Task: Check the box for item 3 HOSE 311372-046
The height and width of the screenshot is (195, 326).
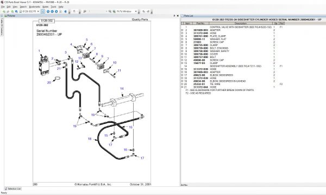Action: 183,33
